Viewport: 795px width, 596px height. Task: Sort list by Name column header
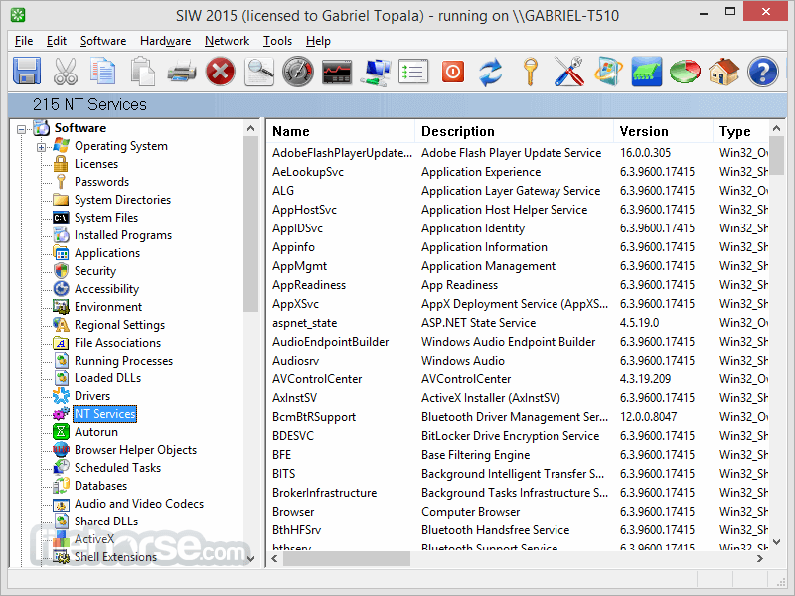(x=340, y=131)
